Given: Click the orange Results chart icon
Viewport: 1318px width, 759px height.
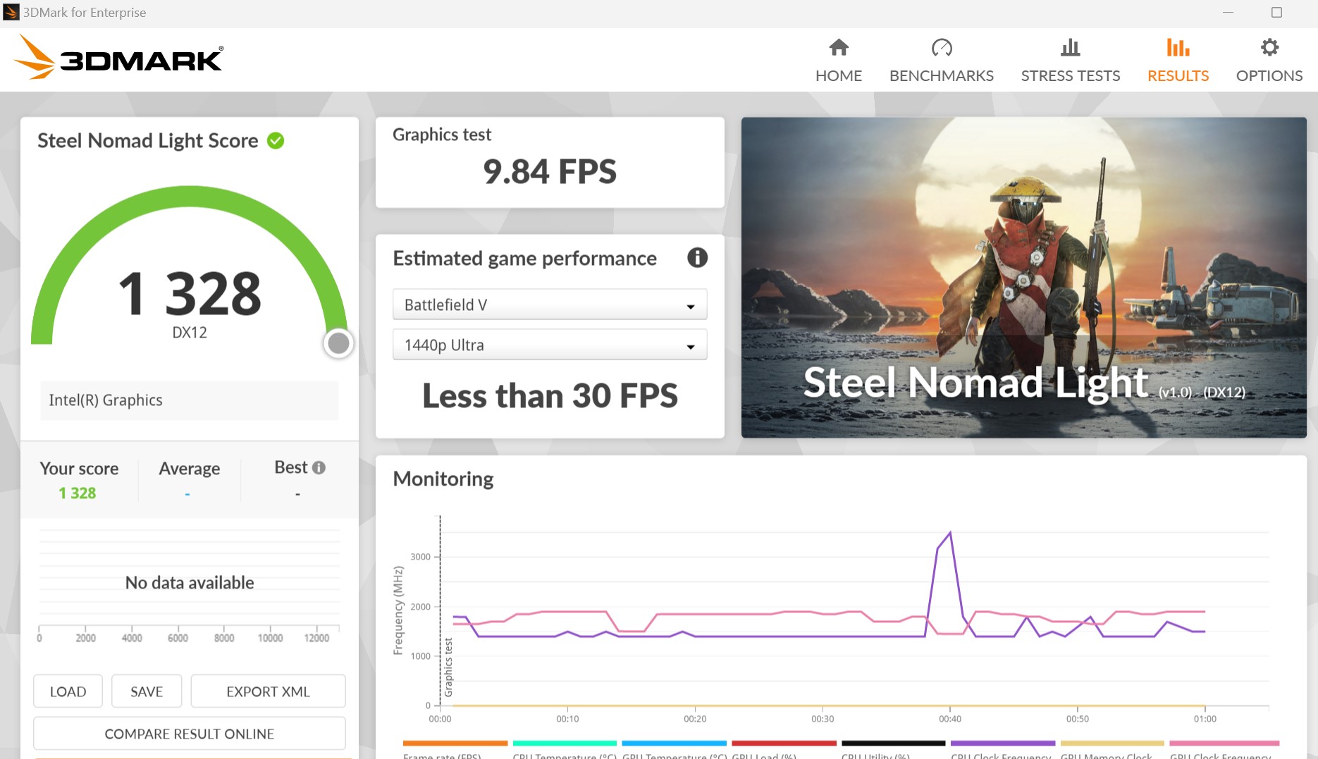Looking at the screenshot, I should tap(1178, 48).
